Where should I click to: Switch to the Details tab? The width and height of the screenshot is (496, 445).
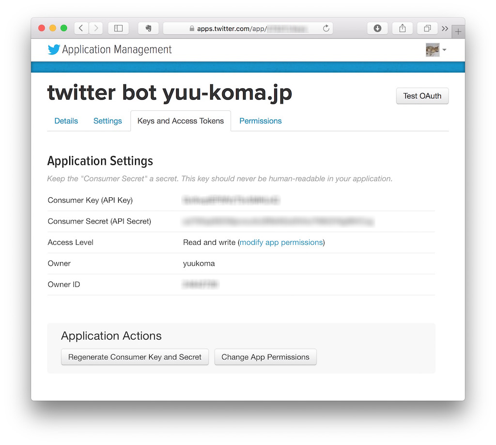[x=66, y=121]
